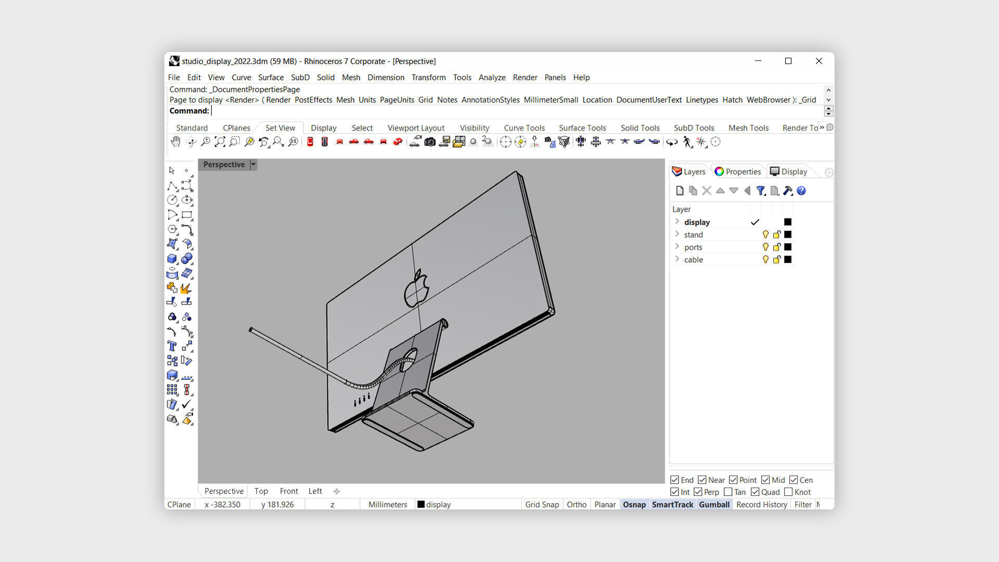Image resolution: width=999 pixels, height=562 pixels.
Task: Select the Rectangle tool in sidebar
Action: [187, 214]
